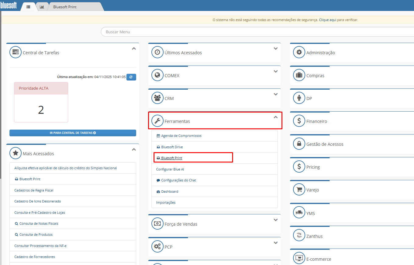Switch to the chart dashboard tab

(42, 7)
